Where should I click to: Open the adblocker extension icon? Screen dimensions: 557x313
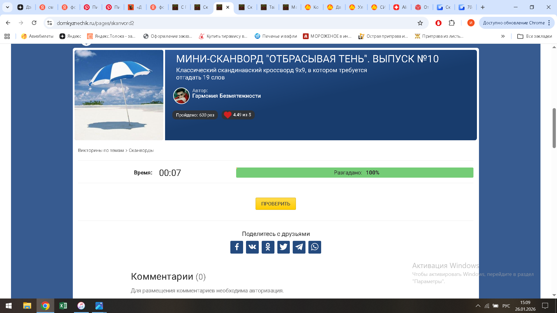click(438, 23)
